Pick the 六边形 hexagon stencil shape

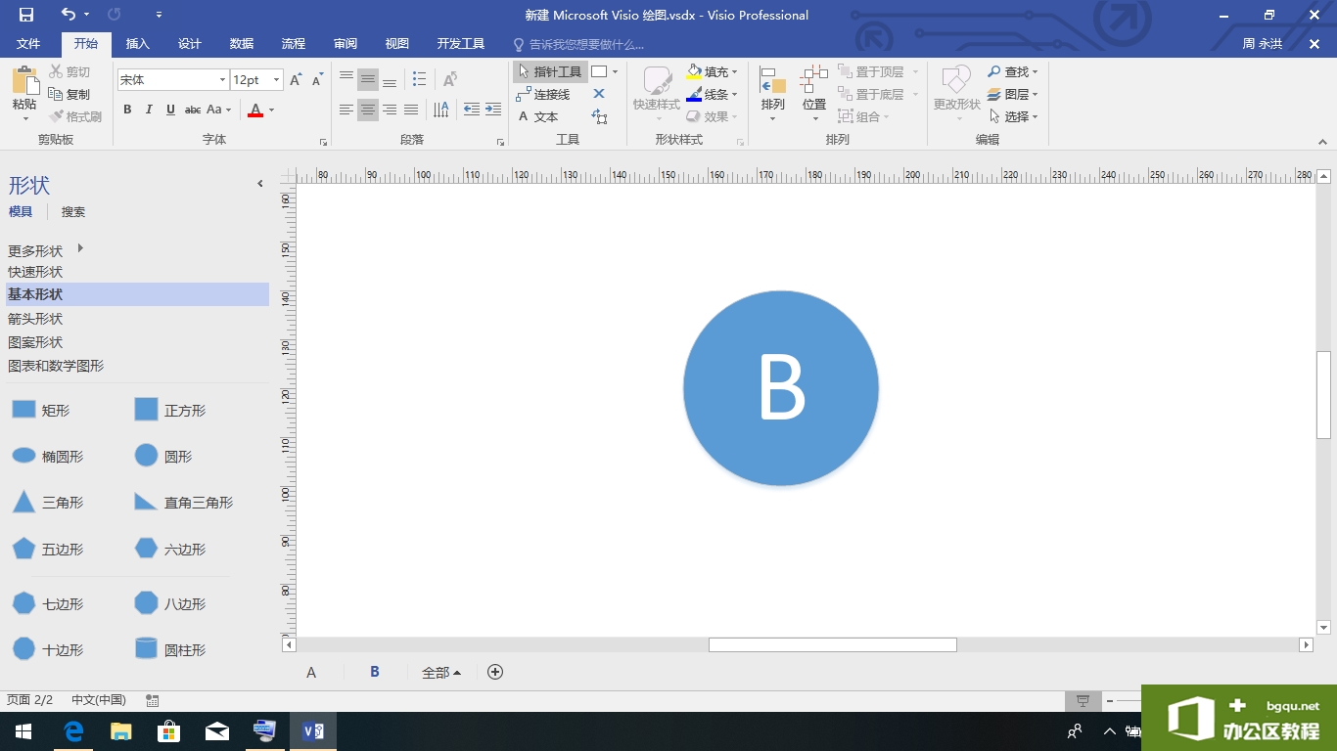(170, 550)
